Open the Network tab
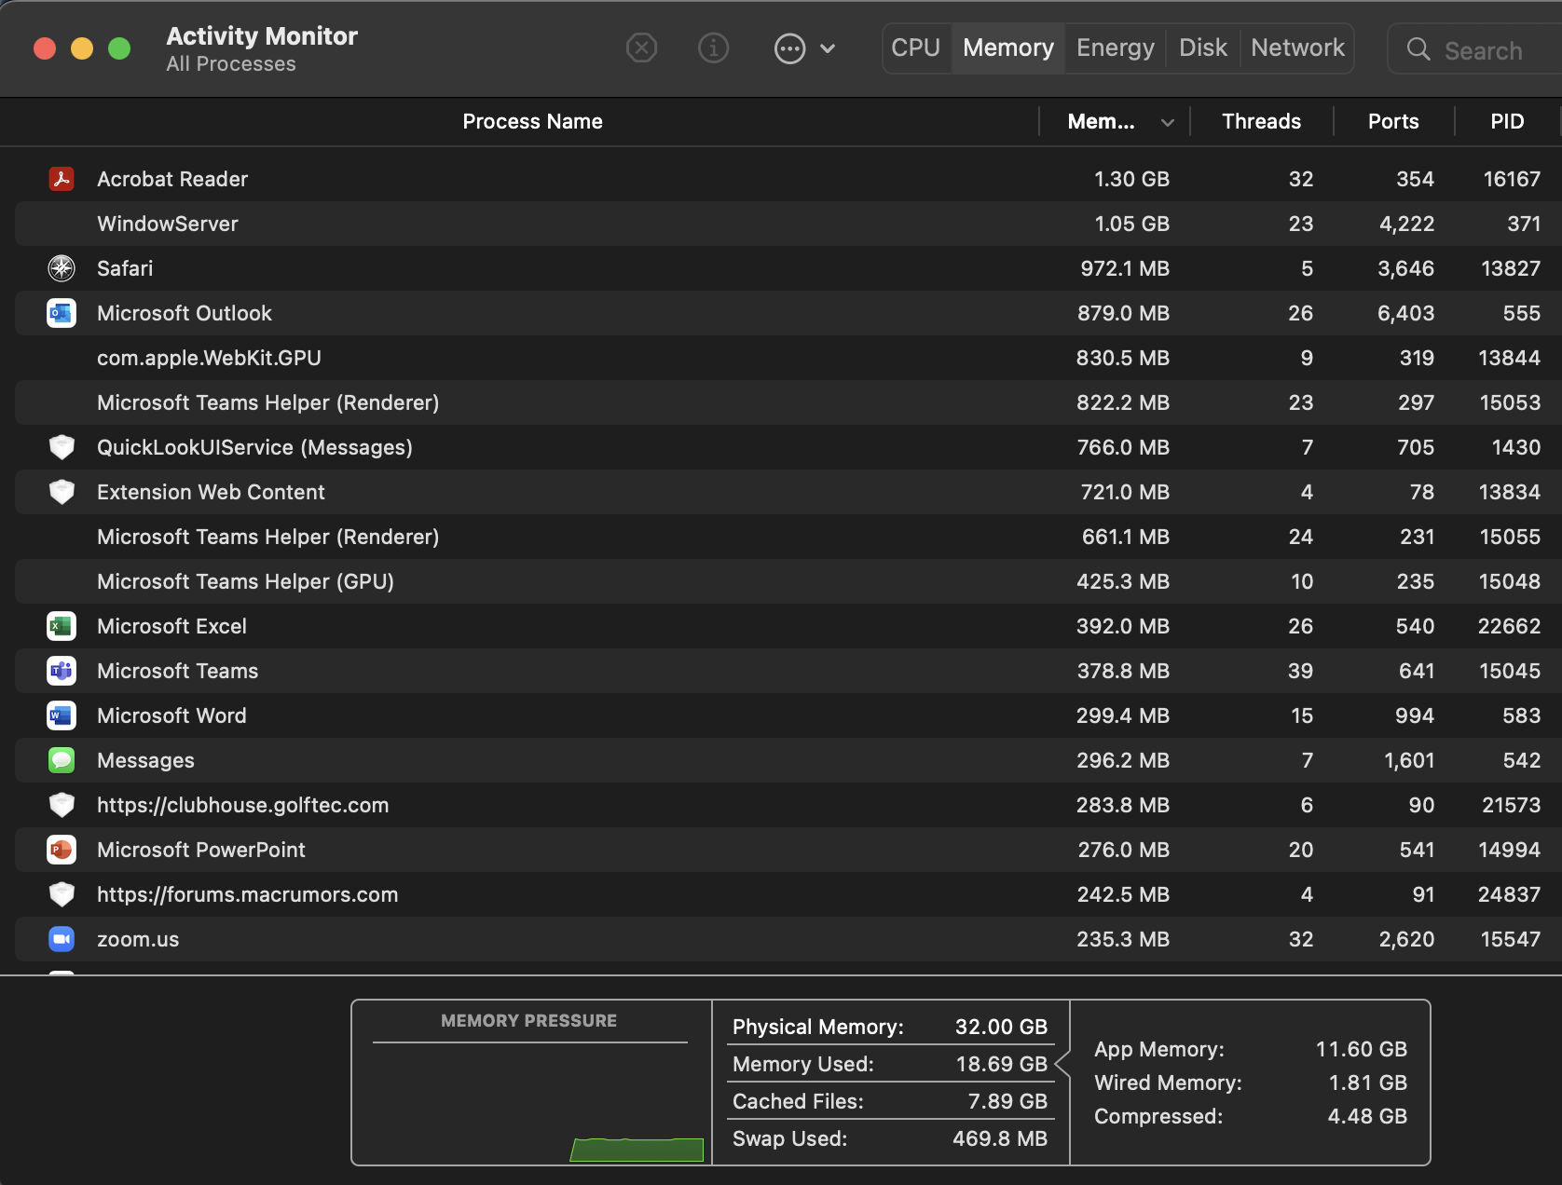This screenshot has width=1562, height=1185. (1296, 48)
